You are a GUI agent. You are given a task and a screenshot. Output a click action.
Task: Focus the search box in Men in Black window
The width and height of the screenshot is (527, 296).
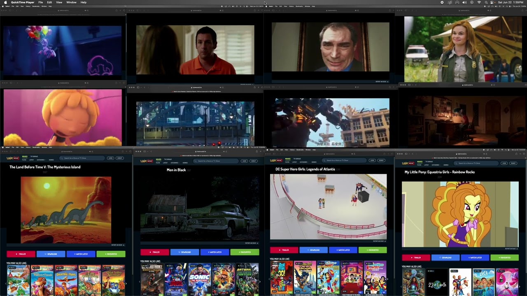[216, 161]
